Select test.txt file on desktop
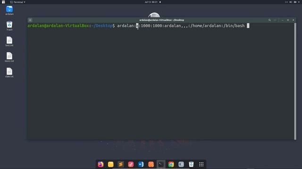 click(x=9, y=42)
